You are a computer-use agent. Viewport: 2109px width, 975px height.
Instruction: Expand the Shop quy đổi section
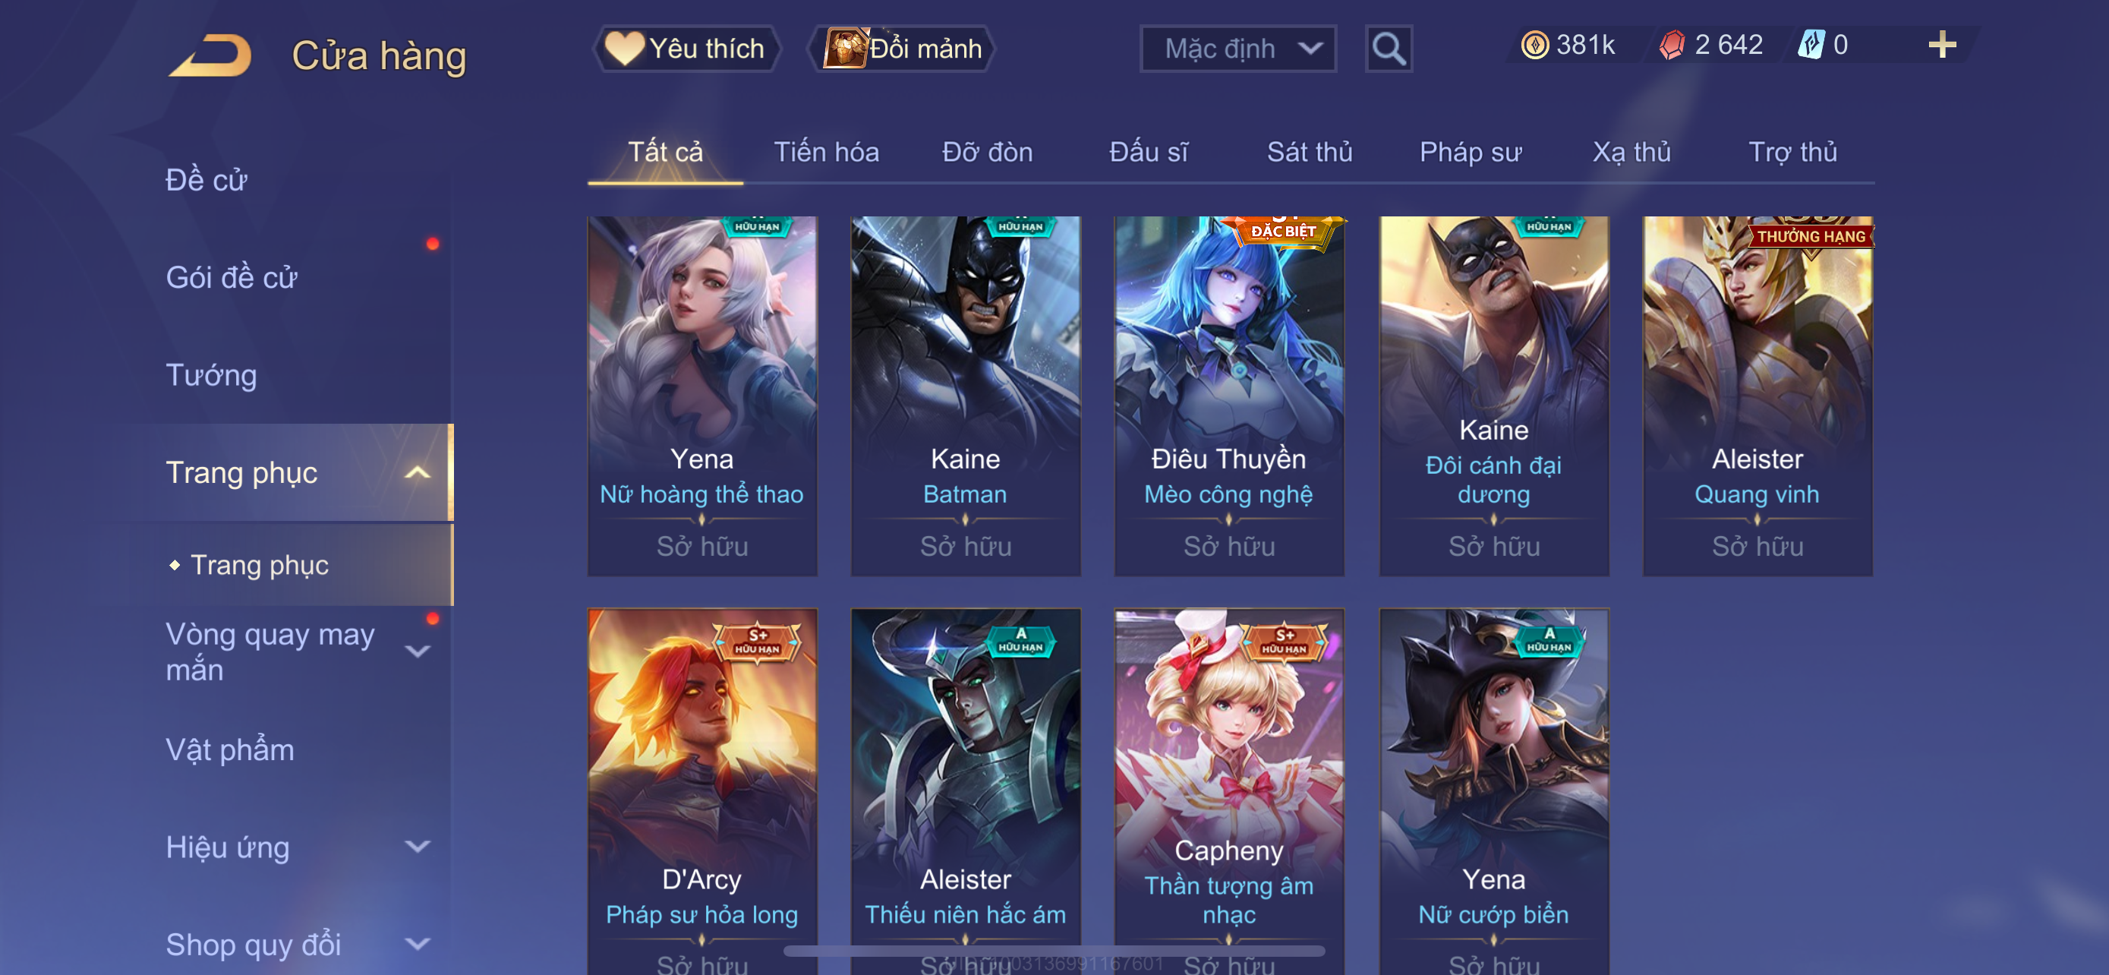418,944
